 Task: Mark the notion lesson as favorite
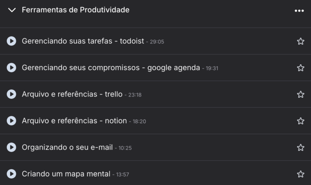[300, 121]
